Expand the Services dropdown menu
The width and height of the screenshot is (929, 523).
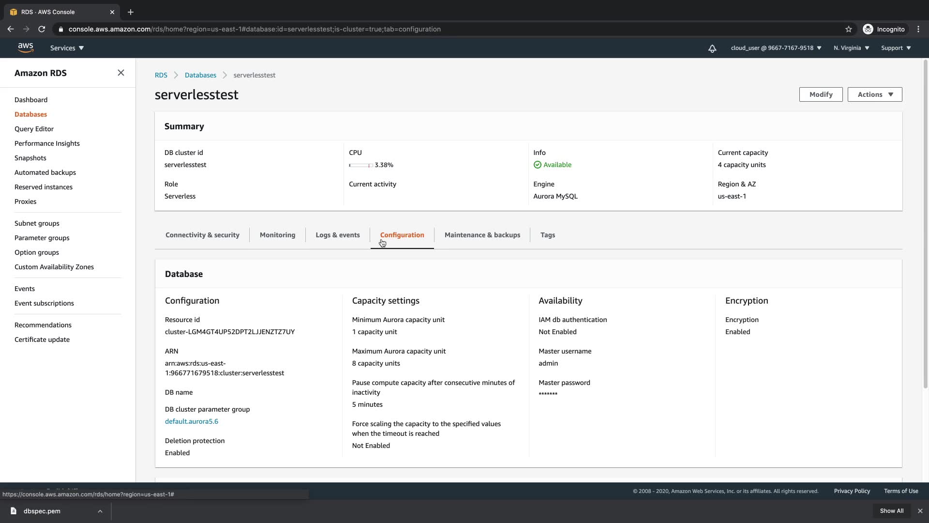[x=67, y=48]
